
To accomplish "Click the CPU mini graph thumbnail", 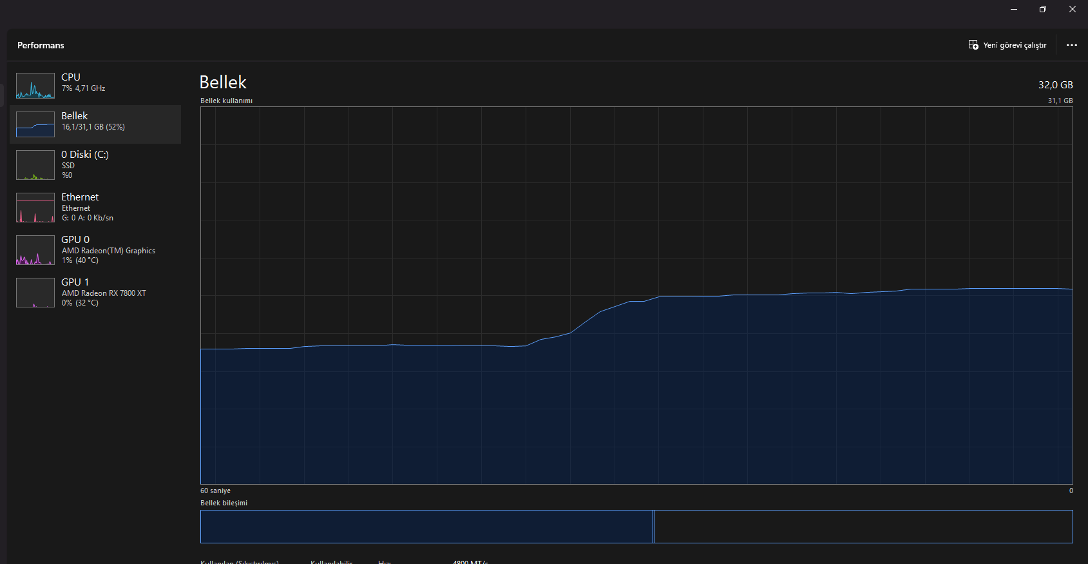I will 35,86.
